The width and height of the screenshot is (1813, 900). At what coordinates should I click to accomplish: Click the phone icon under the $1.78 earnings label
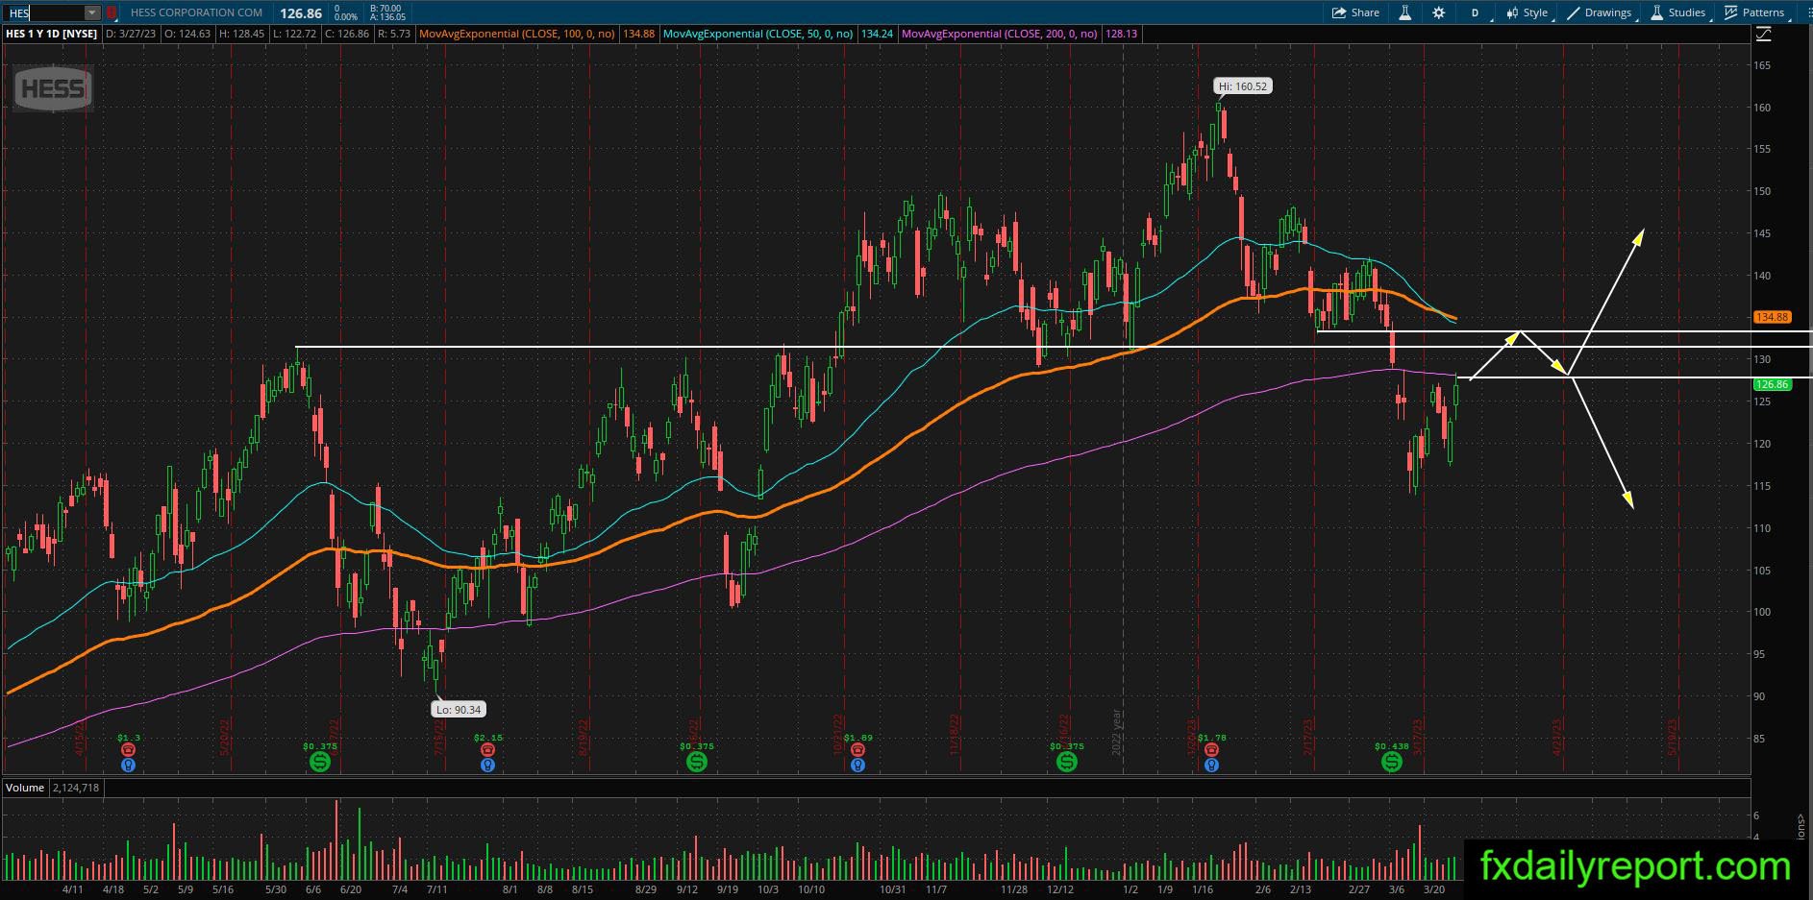[x=1211, y=750]
